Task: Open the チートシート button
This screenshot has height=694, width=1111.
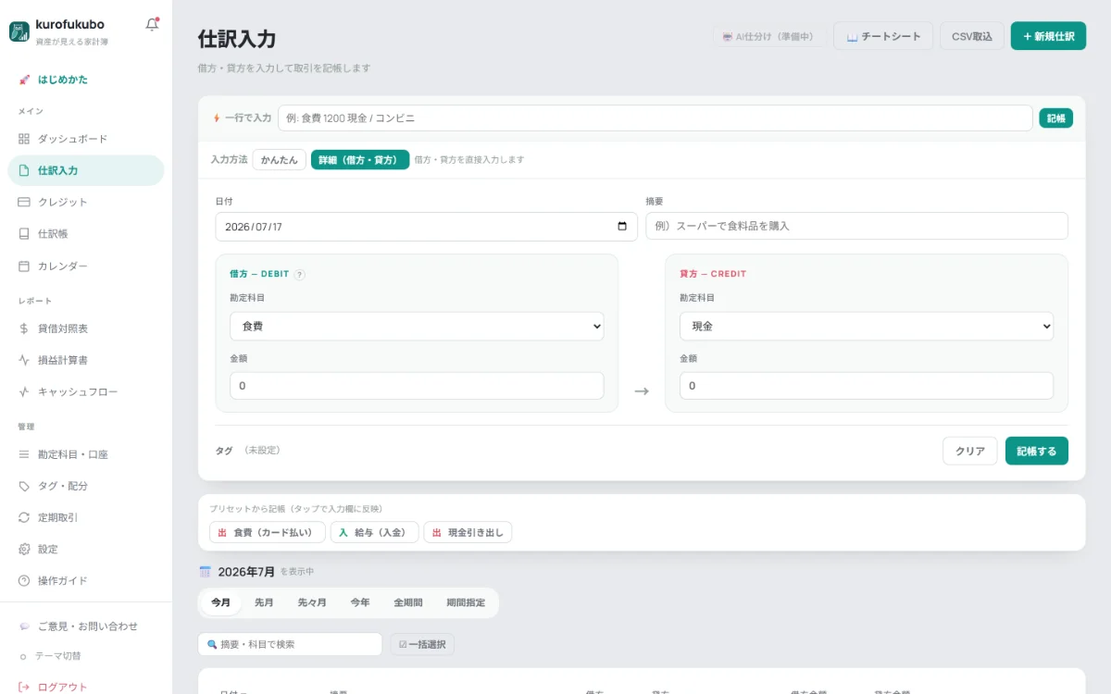Action: coord(883,36)
